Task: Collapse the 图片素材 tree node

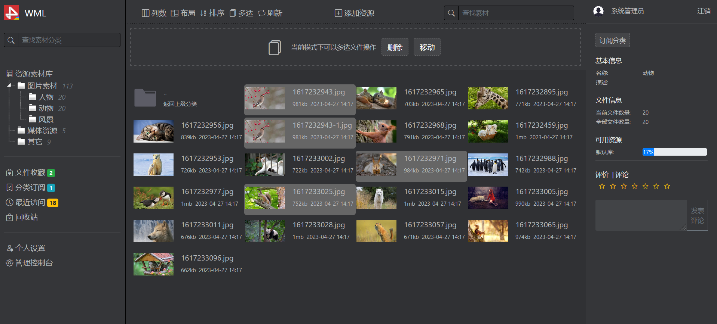Action: pos(9,85)
